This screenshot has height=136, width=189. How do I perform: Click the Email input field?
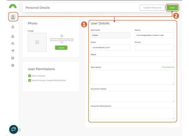pos(110,48)
